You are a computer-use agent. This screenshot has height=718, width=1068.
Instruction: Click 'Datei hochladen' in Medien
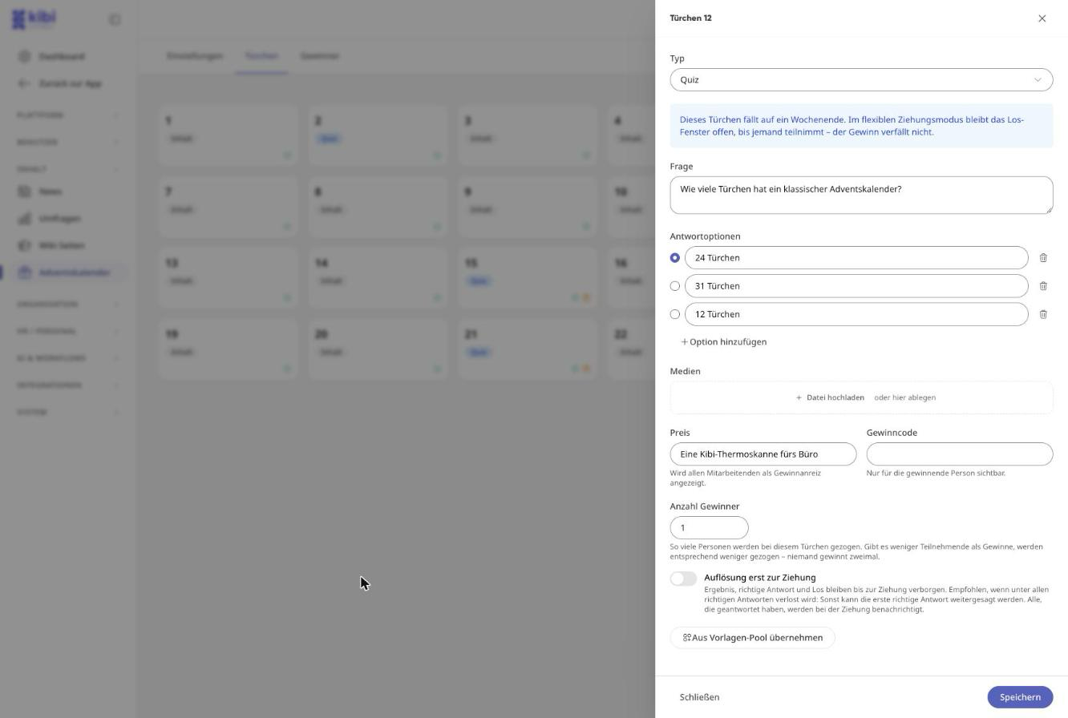click(x=830, y=397)
